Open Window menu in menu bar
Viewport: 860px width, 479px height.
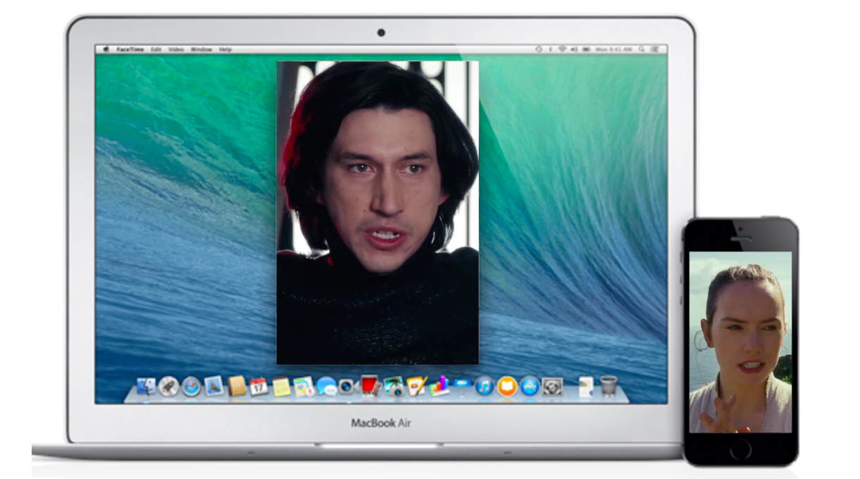click(x=201, y=49)
